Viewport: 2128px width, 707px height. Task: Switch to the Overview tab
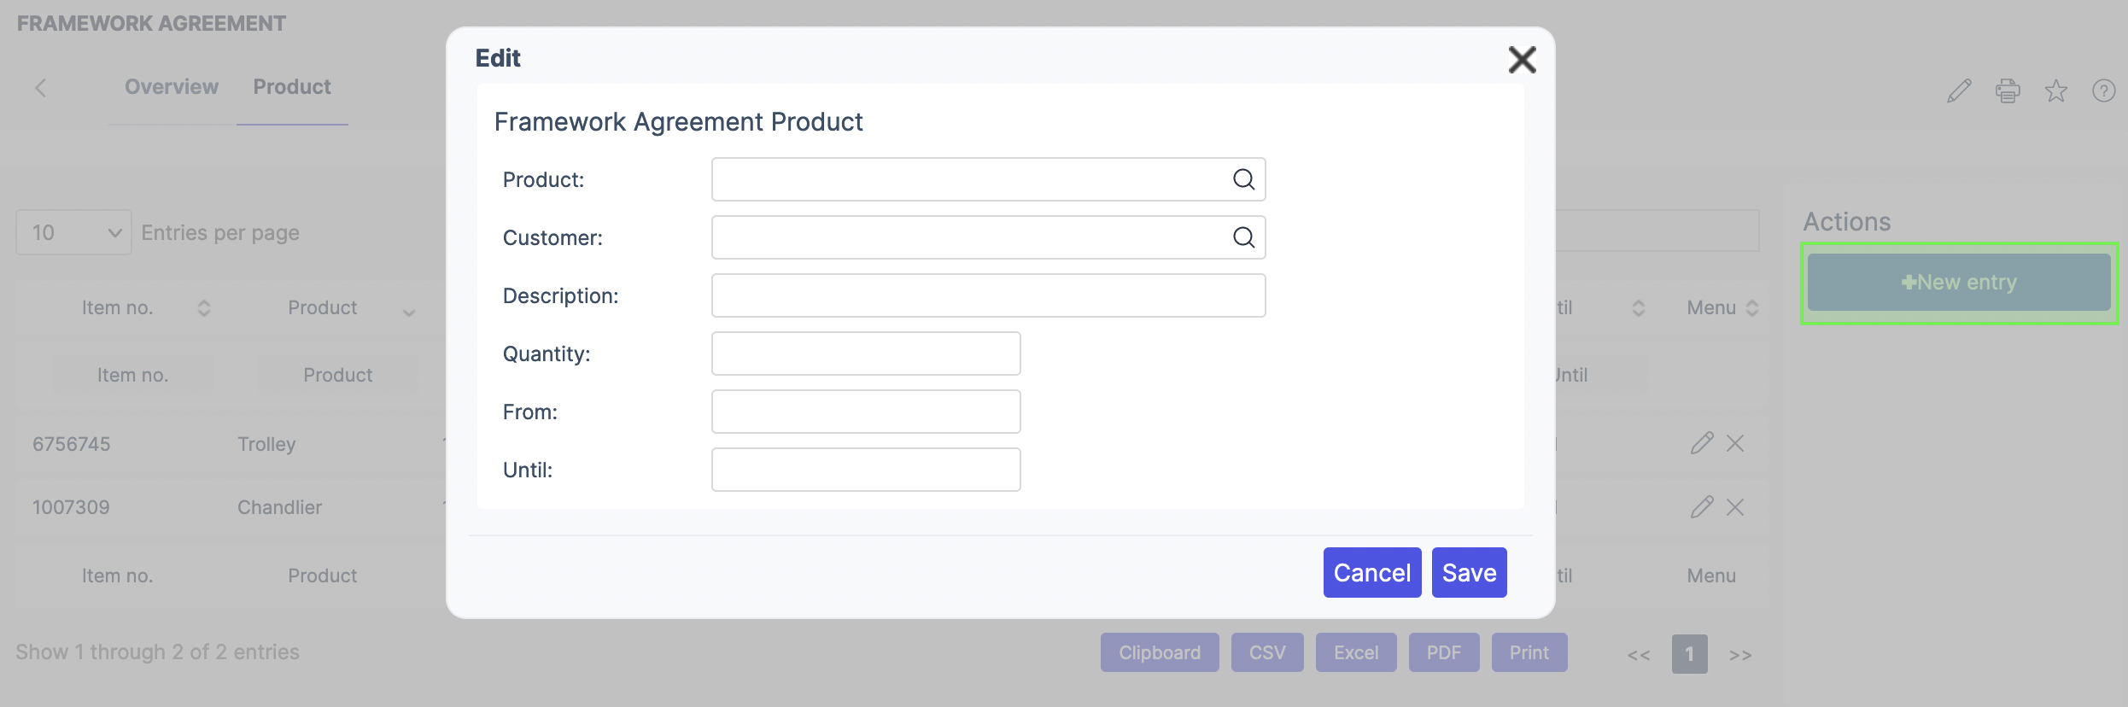tap(172, 87)
